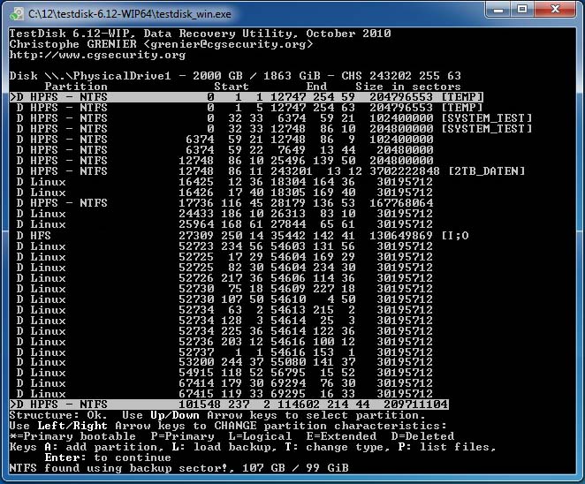Select the NTFS row starting 12748 86 10
Image resolution: width=585 pixels, height=484 pixels.
pyautogui.click(x=224, y=161)
